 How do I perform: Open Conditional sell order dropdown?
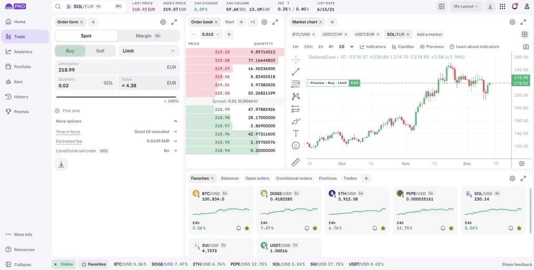pos(171,151)
